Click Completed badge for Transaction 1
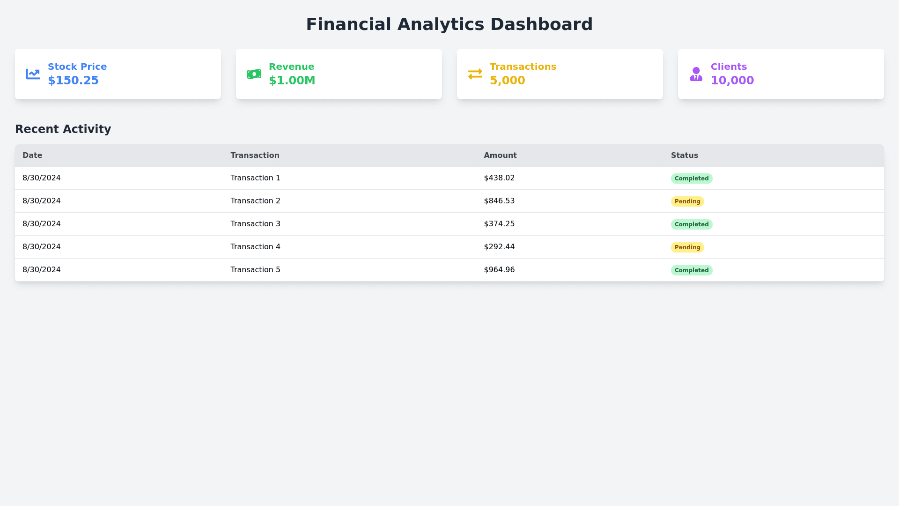Viewport: 899px width, 506px height. 691,179
